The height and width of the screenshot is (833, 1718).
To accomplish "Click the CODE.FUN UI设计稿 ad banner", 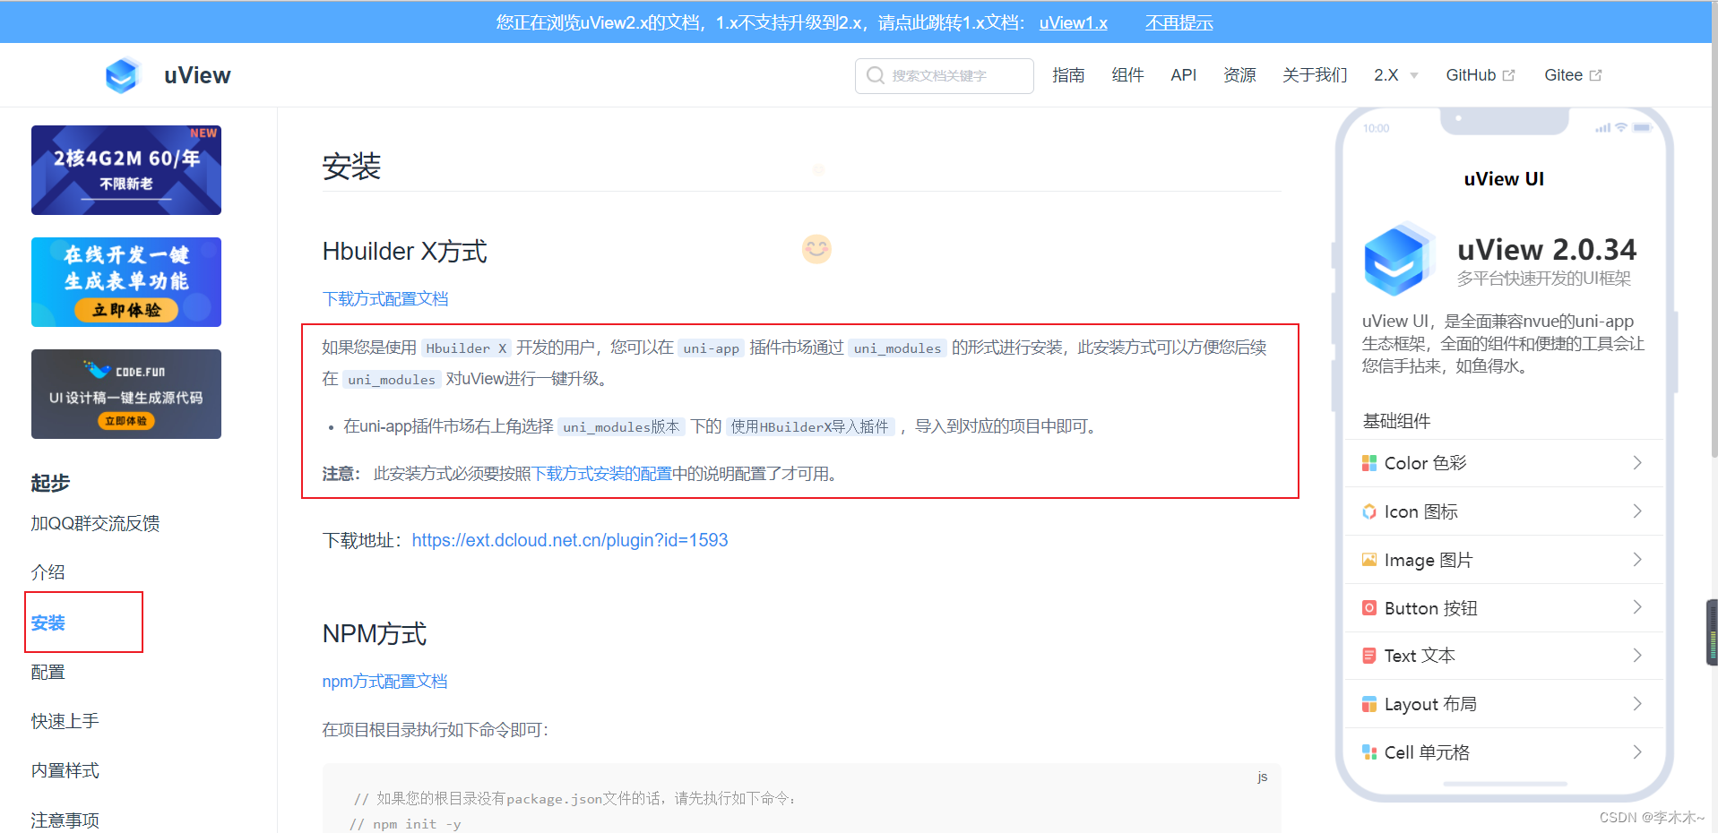I will click(x=126, y=394).
